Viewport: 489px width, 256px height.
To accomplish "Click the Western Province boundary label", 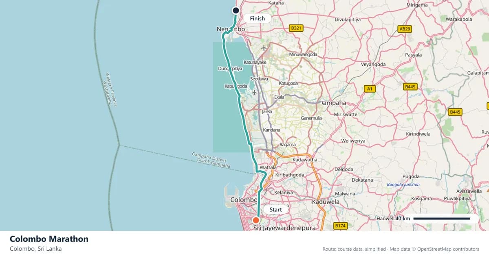I will [x=111, y=90].
